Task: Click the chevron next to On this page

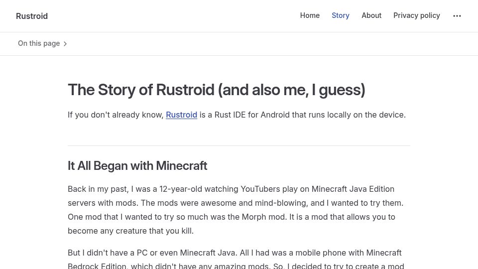Action: tap(65, 44)
